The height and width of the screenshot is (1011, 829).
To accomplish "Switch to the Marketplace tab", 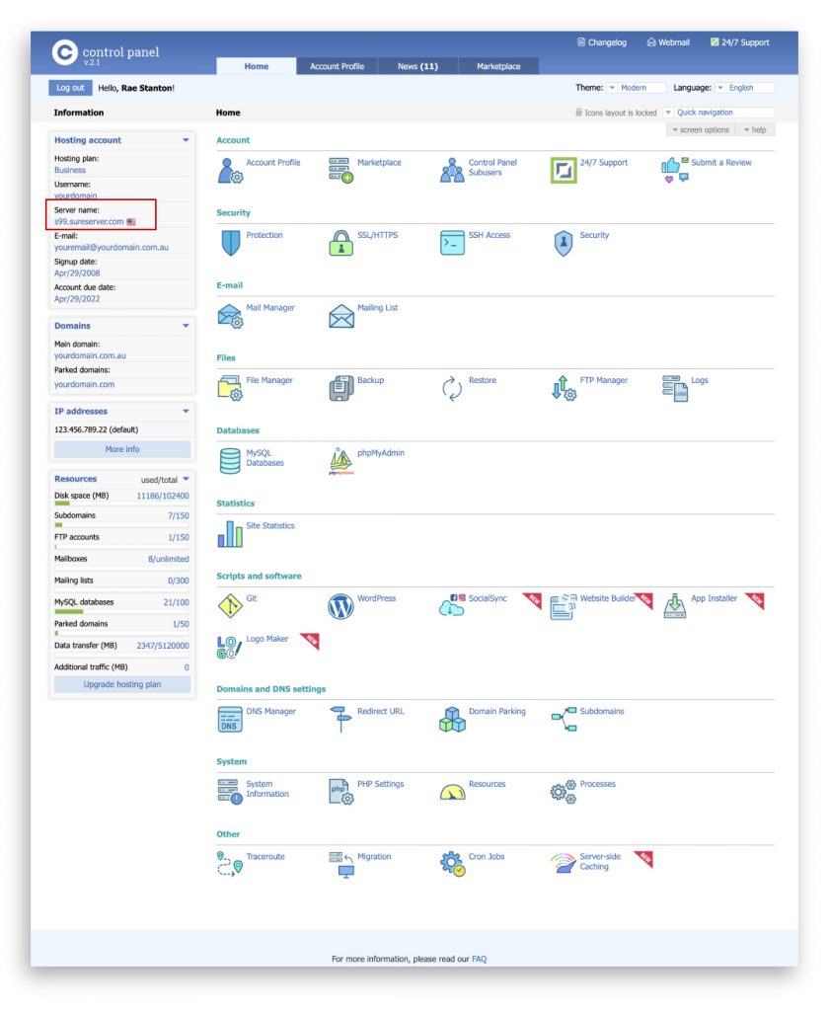I will tap(498, 66).
